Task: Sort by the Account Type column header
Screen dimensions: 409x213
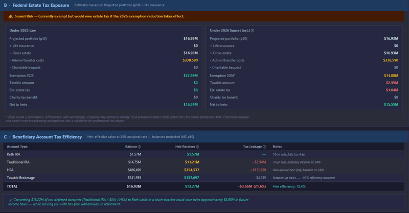Action: (17, 147)
